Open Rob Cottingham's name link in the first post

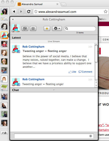pyautogui.click(x=33, y=47)
